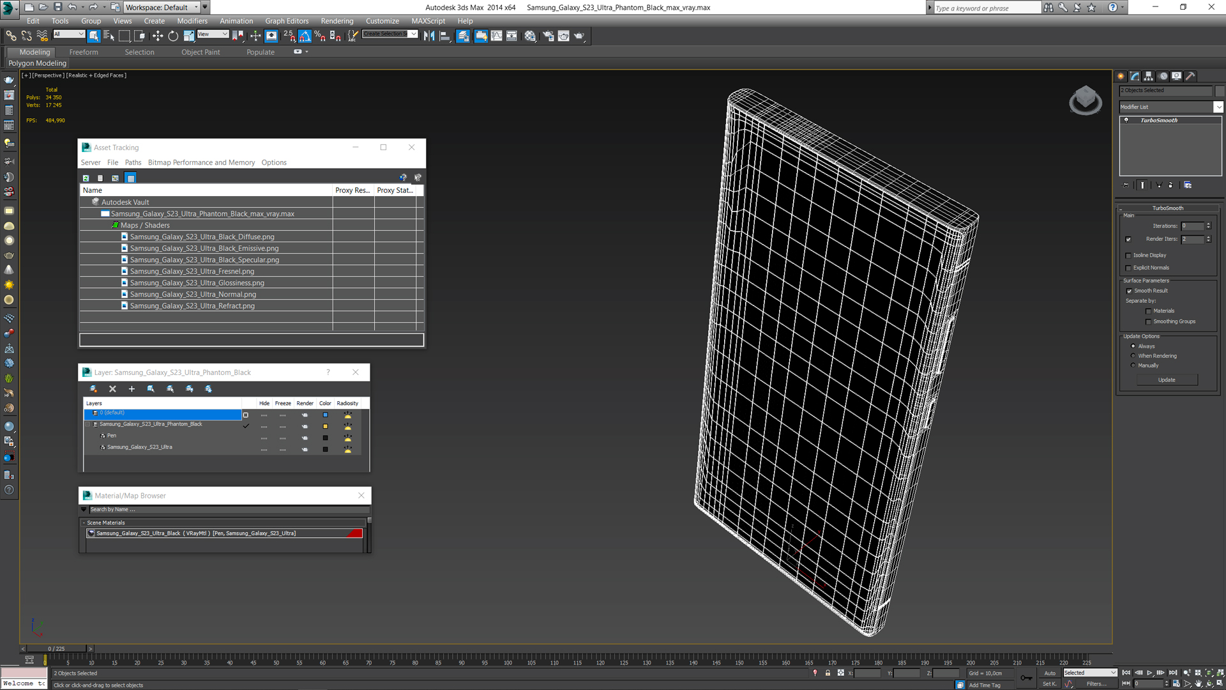This screenshot has width=1226, height=690.
Task: Click the Mirror tool icon
Action: 429,36
